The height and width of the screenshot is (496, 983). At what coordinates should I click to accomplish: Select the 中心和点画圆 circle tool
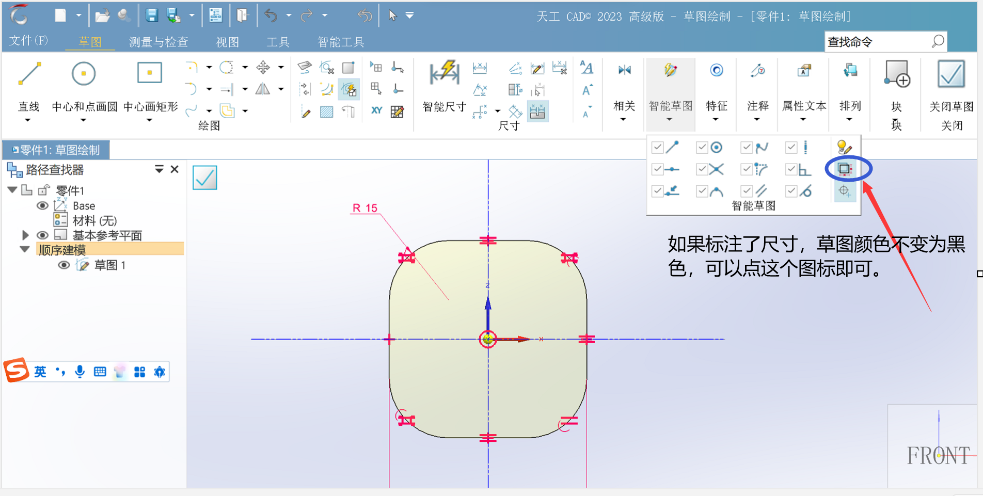click(x=84, y=73)
